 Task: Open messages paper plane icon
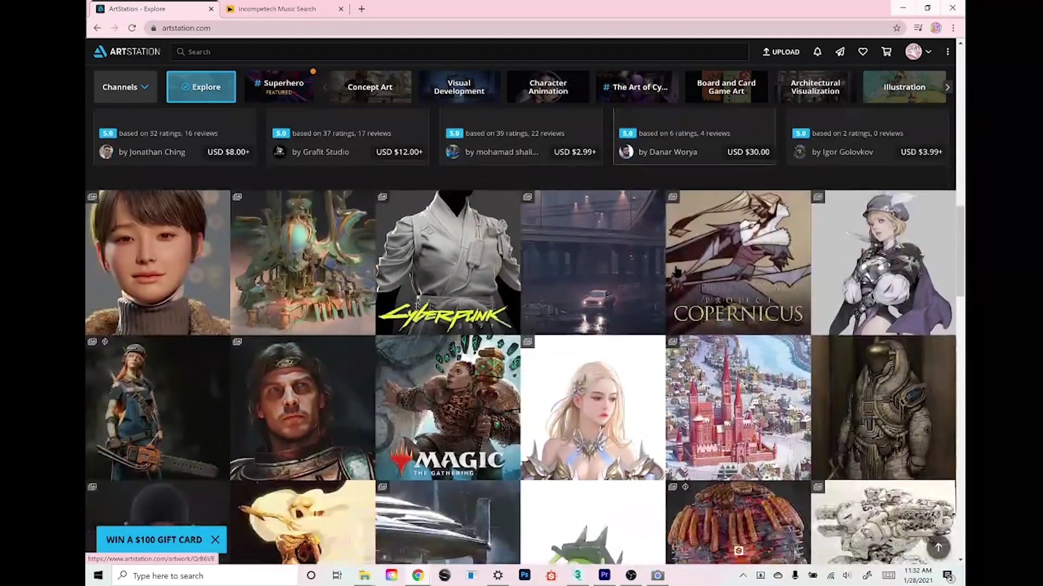click(840, 52)
